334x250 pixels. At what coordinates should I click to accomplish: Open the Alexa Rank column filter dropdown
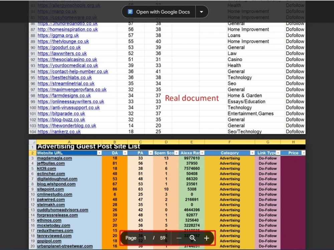point(202,153)
